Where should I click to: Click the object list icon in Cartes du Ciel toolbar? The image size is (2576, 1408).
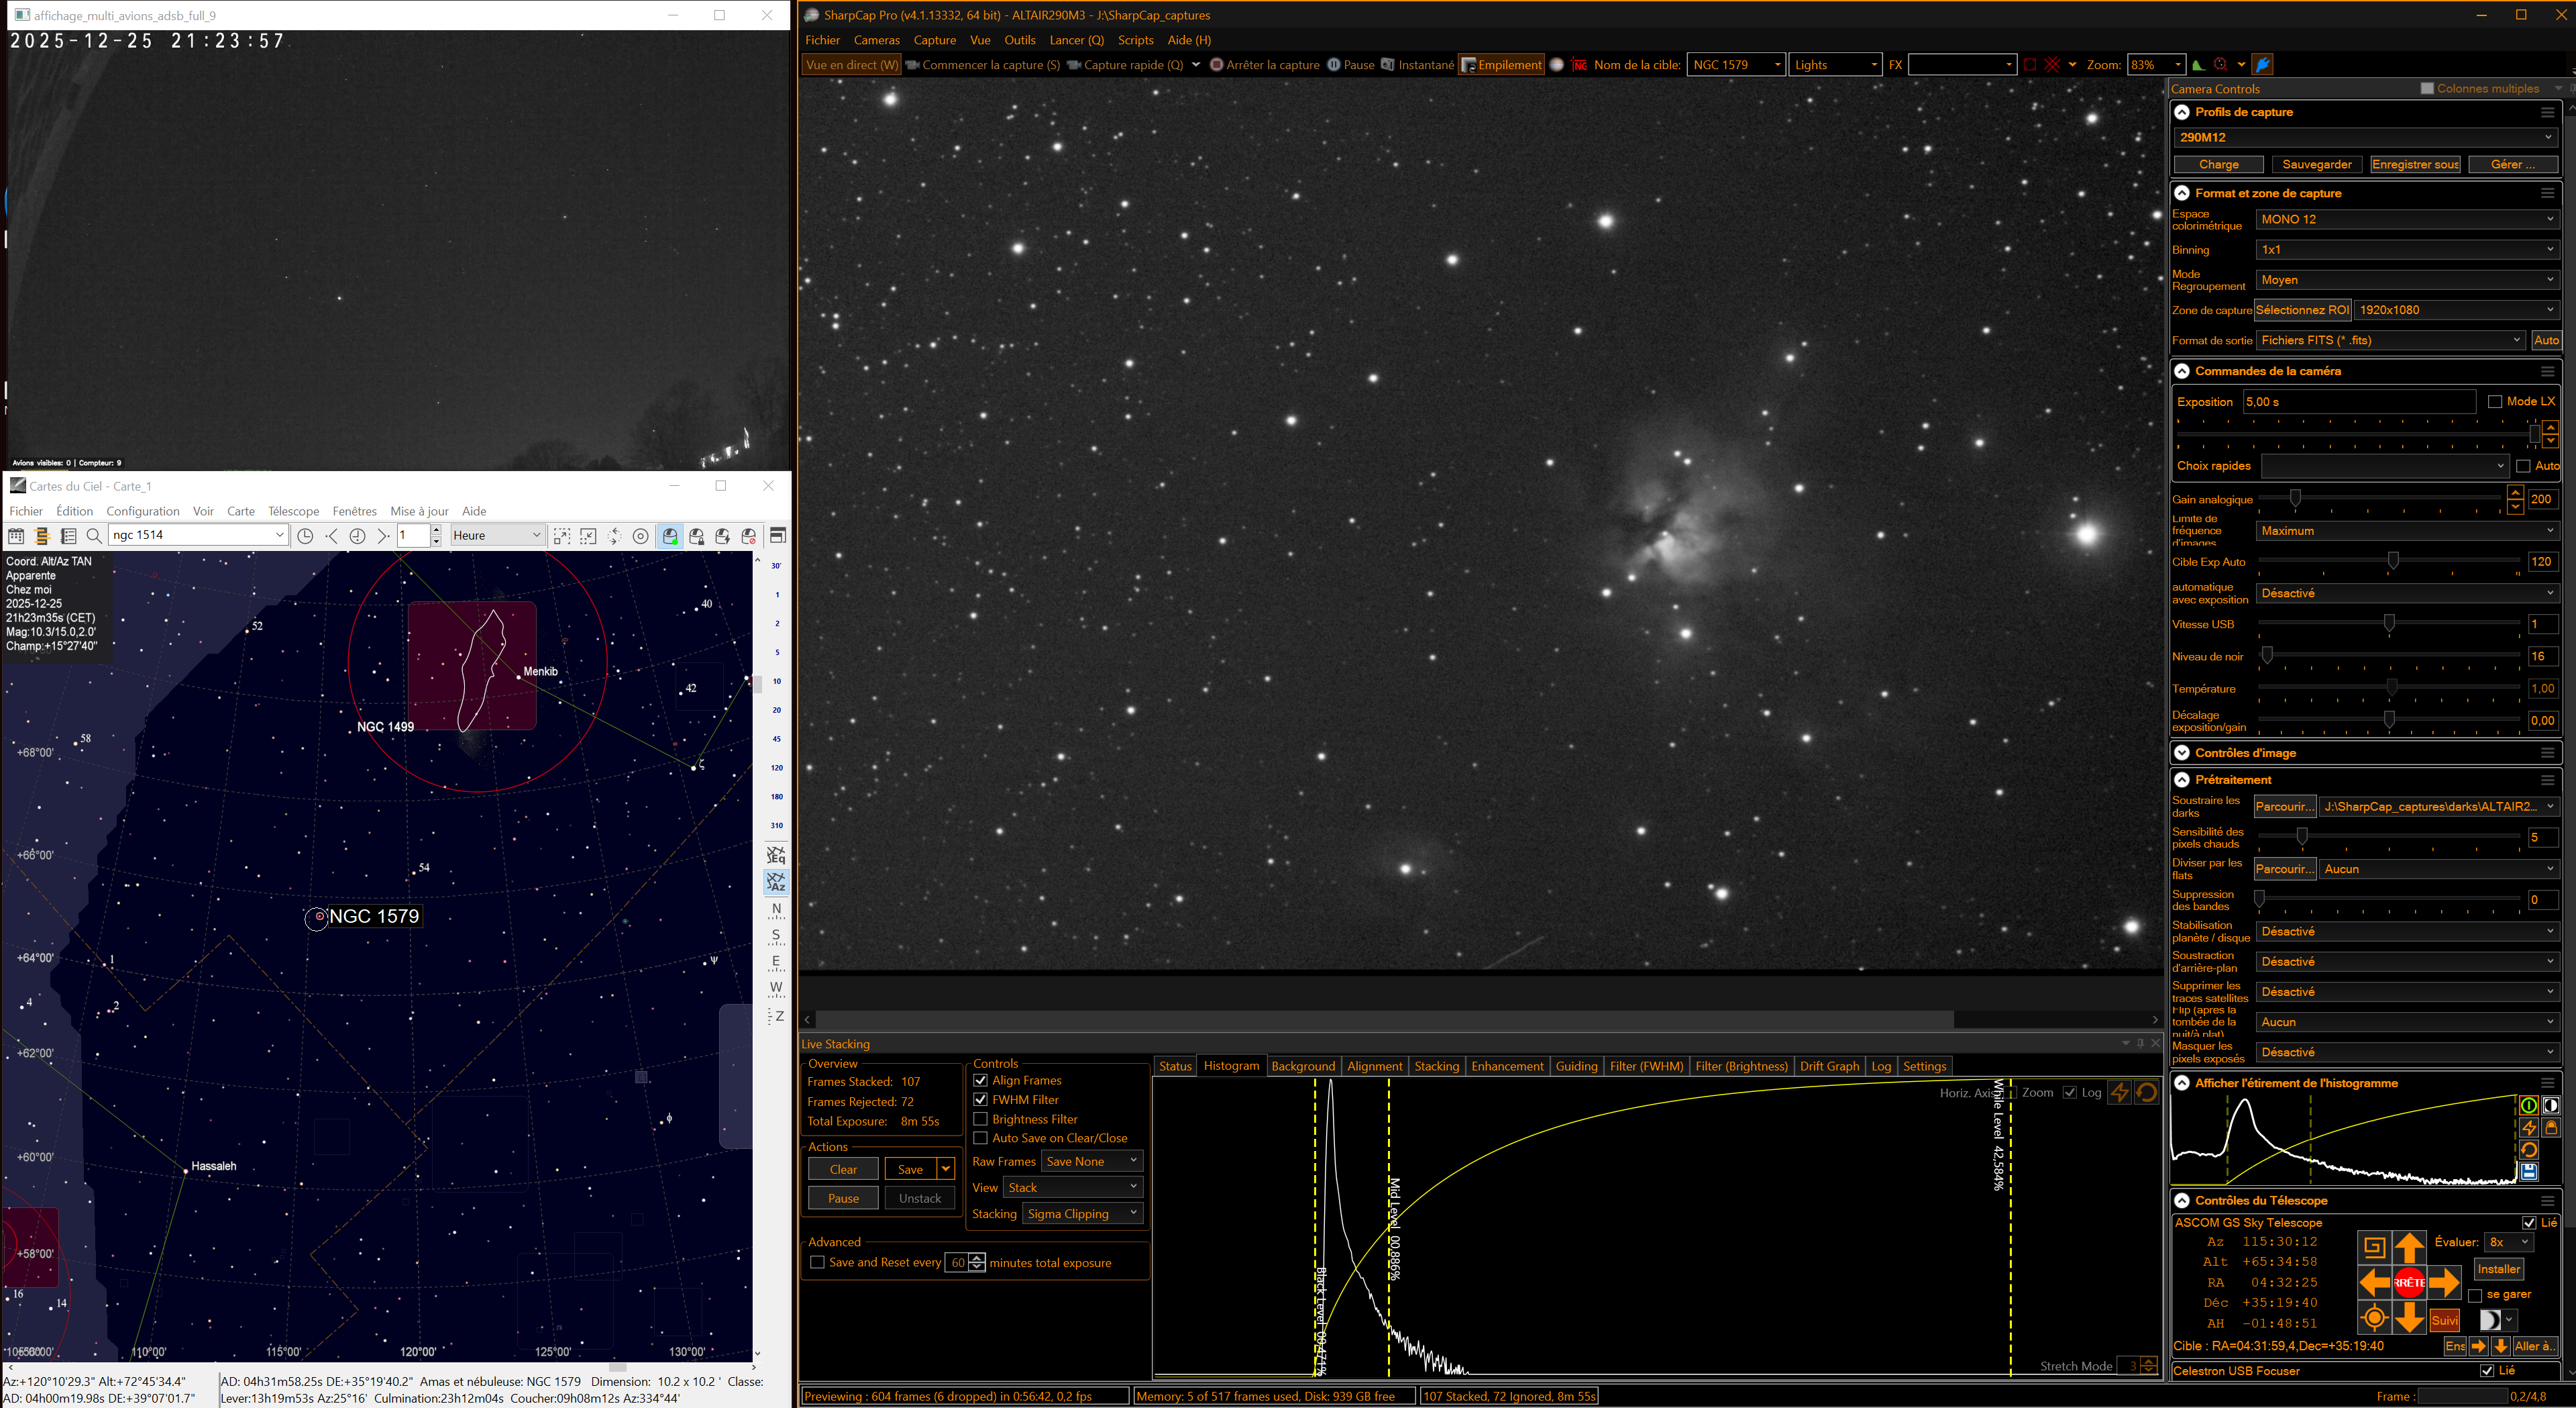(x=68, y=536)
